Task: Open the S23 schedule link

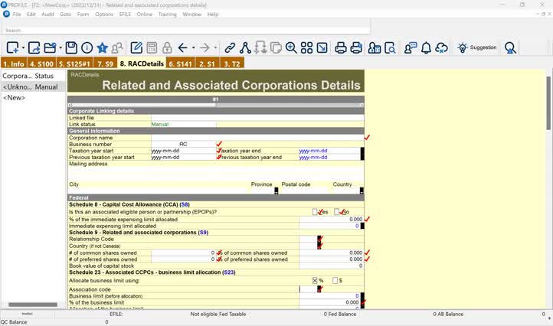Action: [228, 272]
